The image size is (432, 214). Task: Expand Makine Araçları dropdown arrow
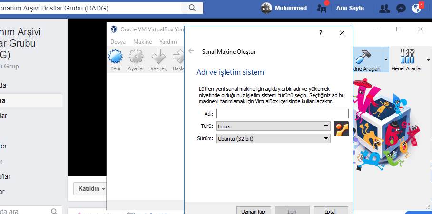[x=386, y=59]
